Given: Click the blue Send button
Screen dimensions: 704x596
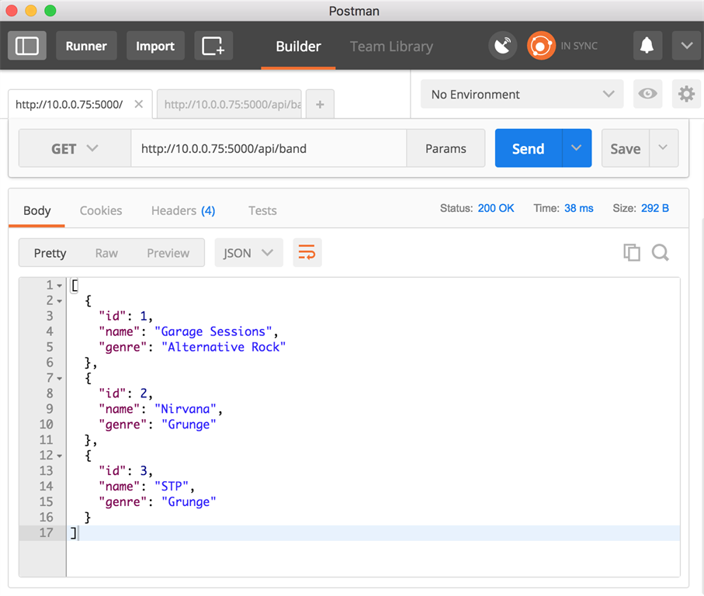Looking at the screenshot, I should click(x=528, y=148).
